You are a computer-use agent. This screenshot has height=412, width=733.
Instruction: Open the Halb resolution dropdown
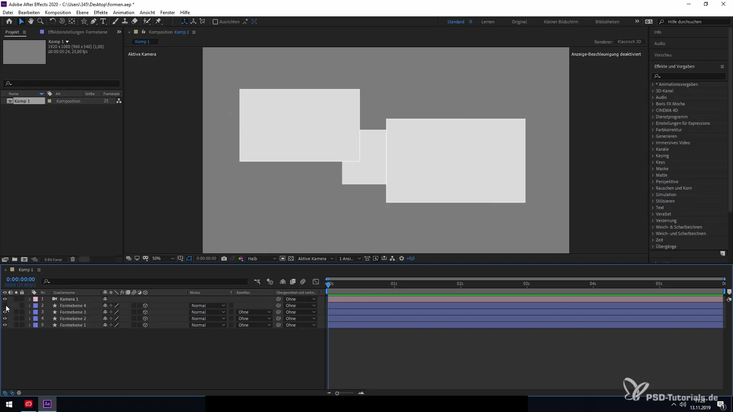tap(262, 259)
